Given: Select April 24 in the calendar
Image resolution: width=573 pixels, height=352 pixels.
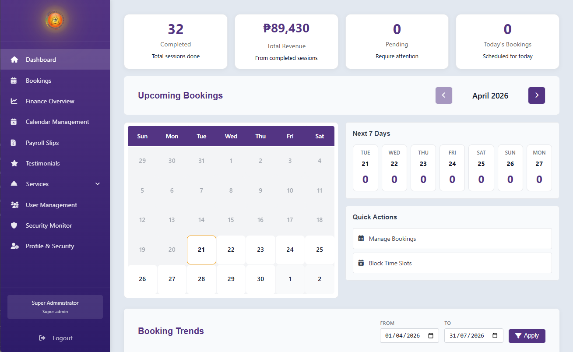Looking at the screenshot, I should [x=290, y=250].
